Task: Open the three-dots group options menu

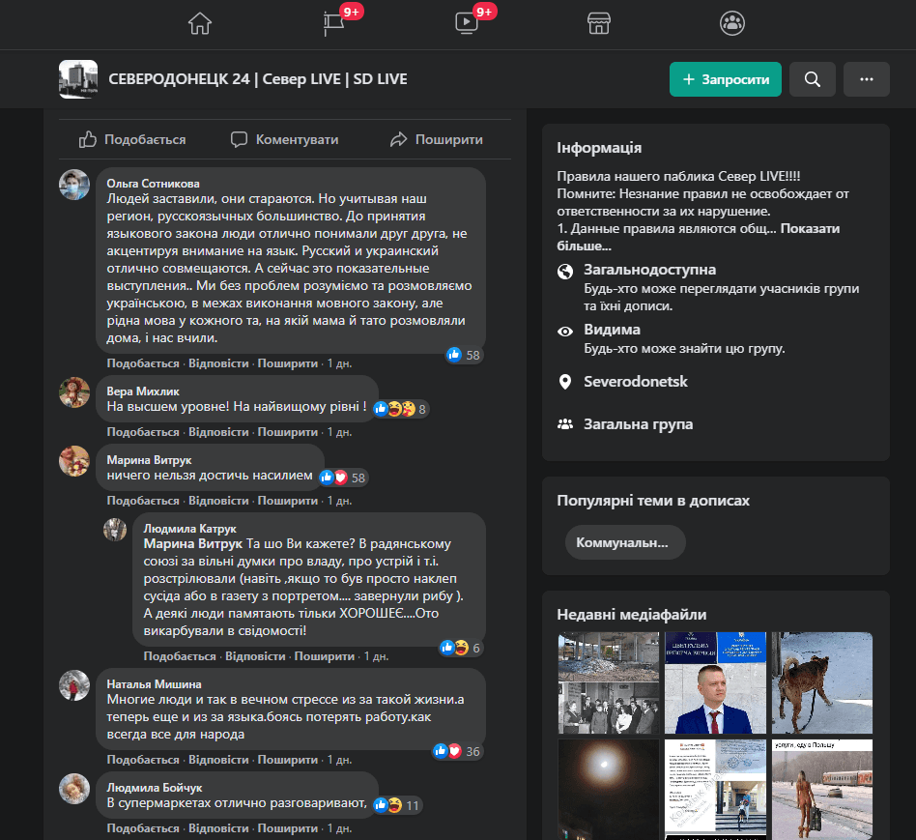Action: (x=866, y=79)
